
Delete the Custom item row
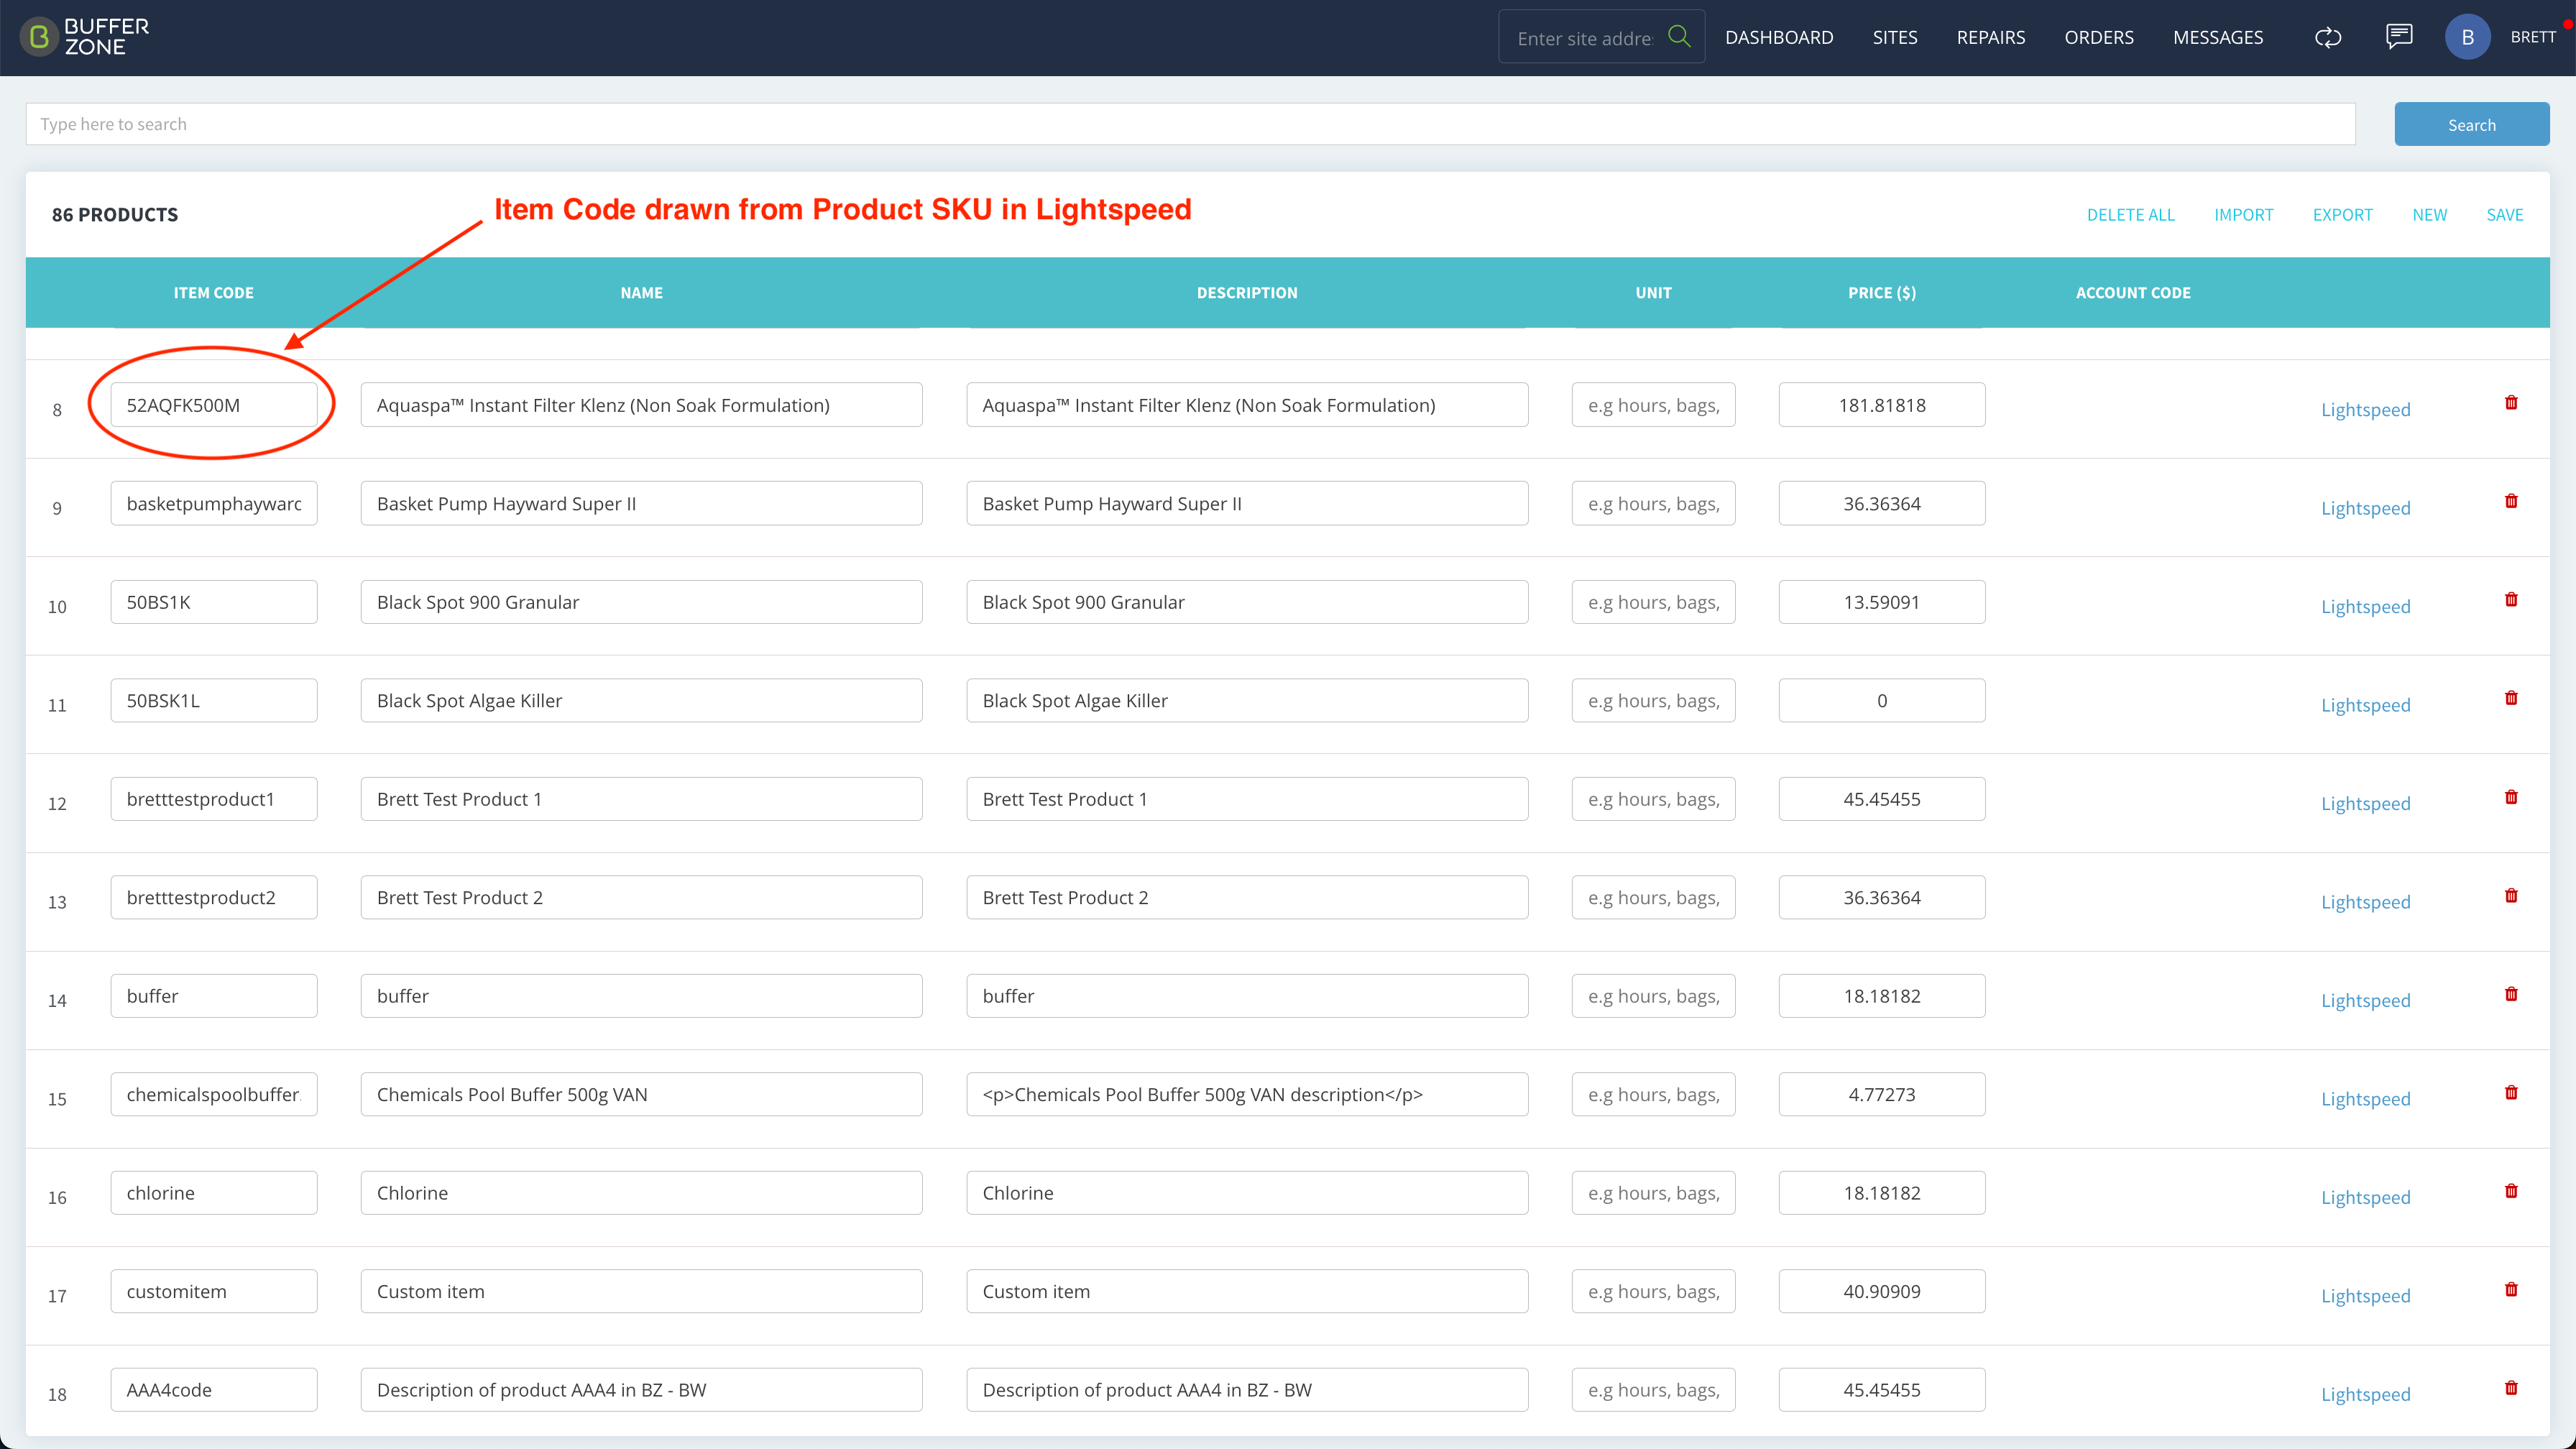click(2511, 1290)
